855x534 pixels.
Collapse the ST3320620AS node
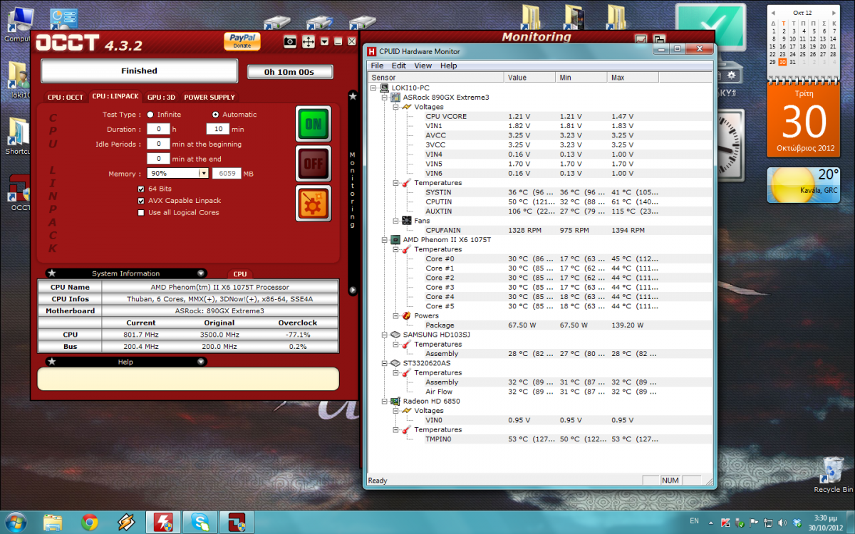tap(385, 363)
